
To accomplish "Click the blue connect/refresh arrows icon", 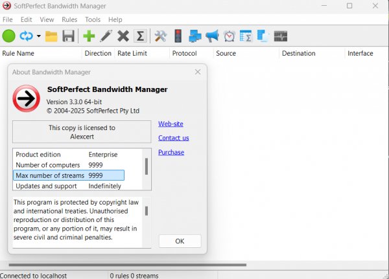I will (27, 36).
